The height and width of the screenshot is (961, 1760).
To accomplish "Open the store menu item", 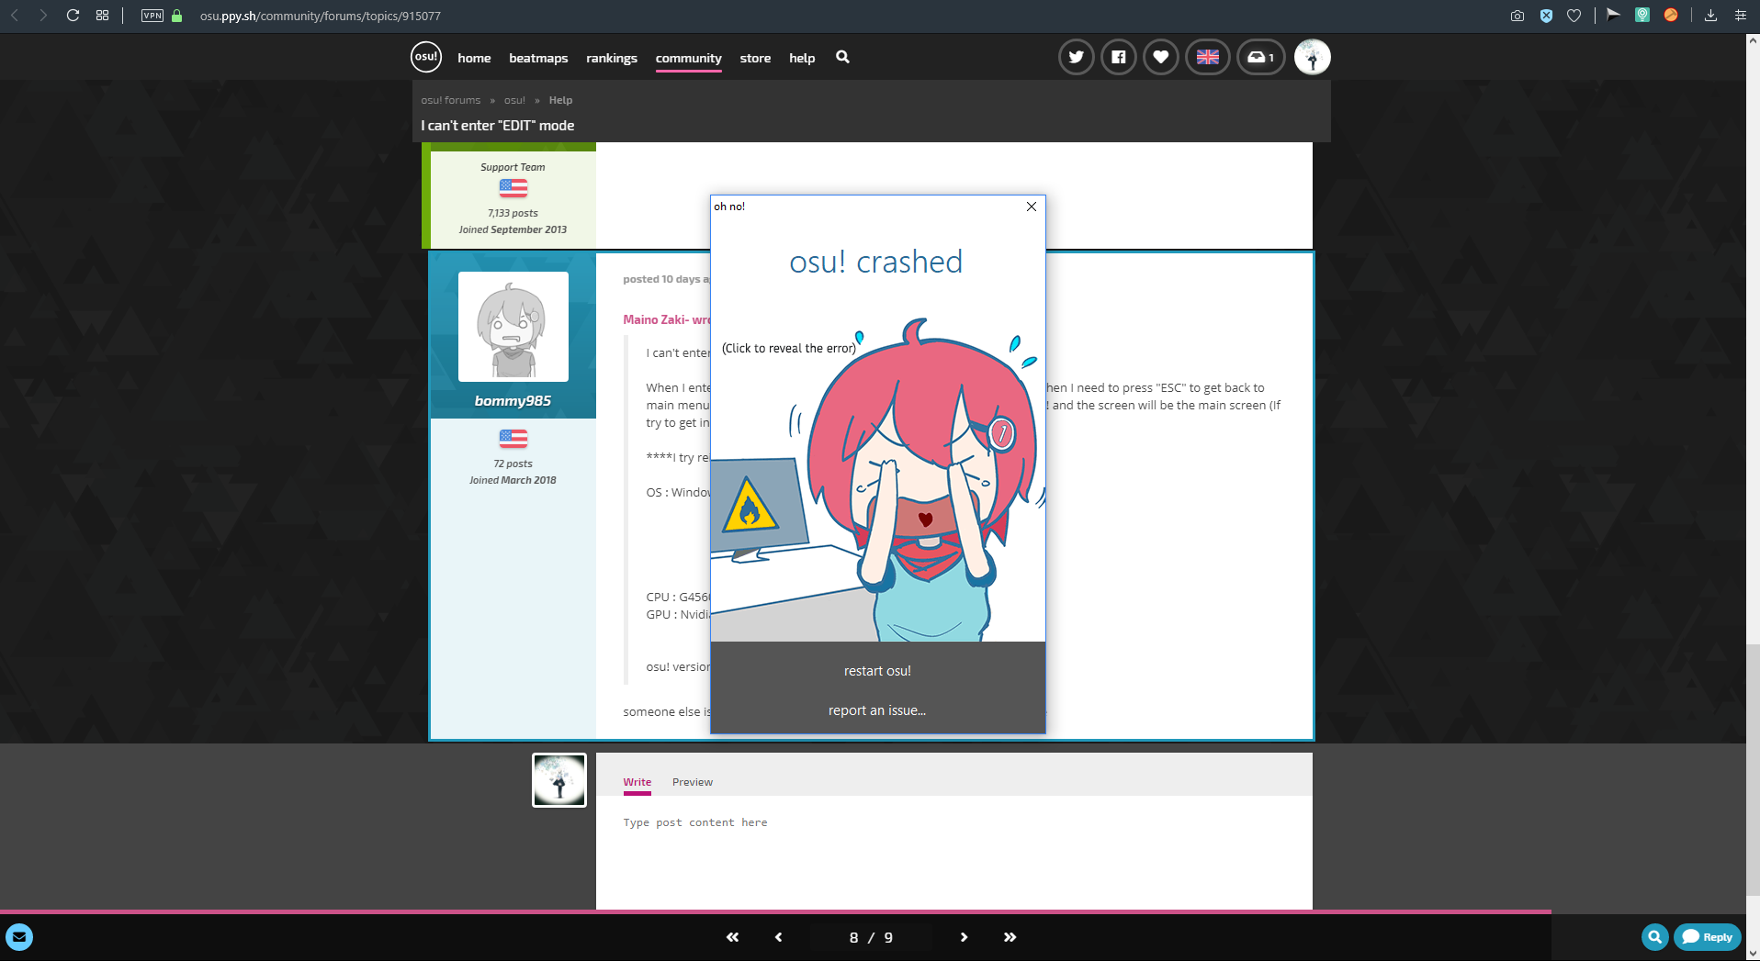I will [755, 58].
